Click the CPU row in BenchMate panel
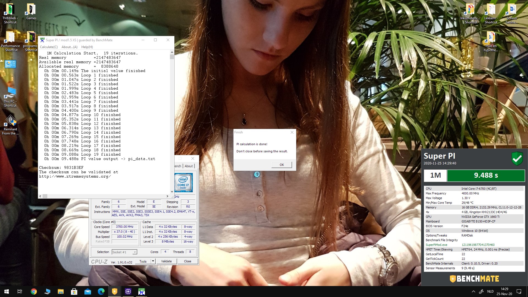Viewport: 528px width, 297px height. coord(474,189)
